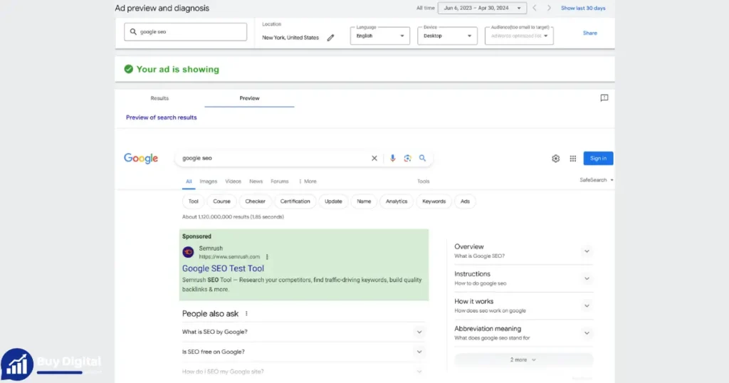Open the date range dropdown
This screenshot has height=383, width=729.
(x=482, y=8)
